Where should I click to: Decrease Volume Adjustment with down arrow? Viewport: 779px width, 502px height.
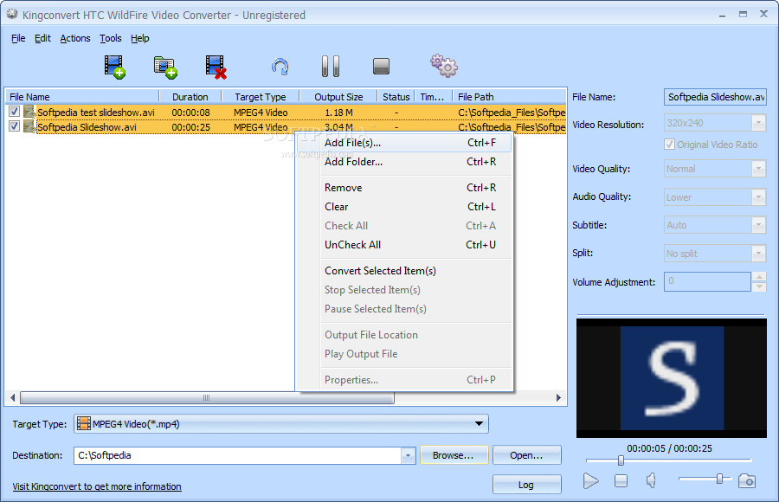pos(758,286)
